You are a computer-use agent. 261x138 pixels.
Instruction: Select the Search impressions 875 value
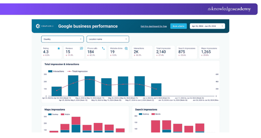point(182,52)
